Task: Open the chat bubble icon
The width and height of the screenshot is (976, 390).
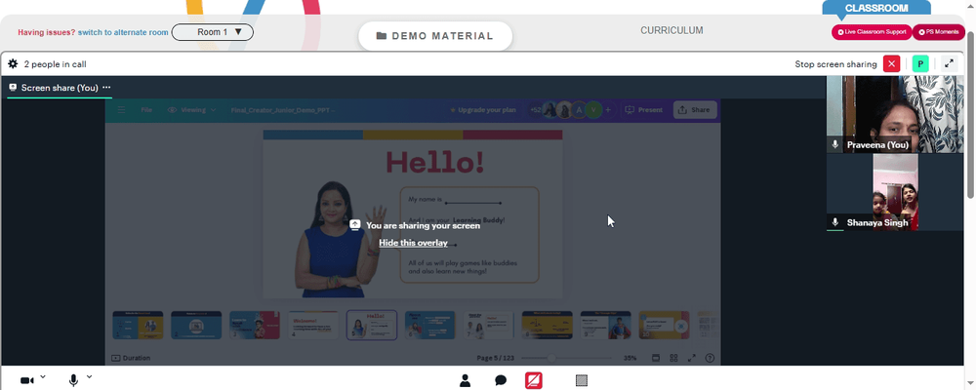Action: pyautogui.click(x=501, y=380)
